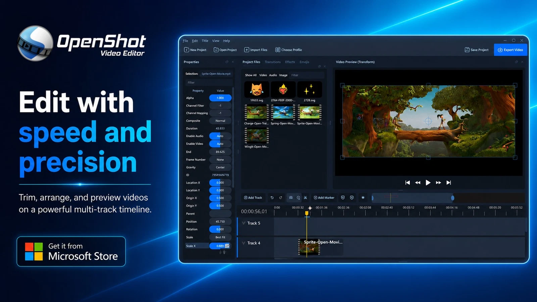
Task: Open the View menu
Action: (x=216, y=41)
